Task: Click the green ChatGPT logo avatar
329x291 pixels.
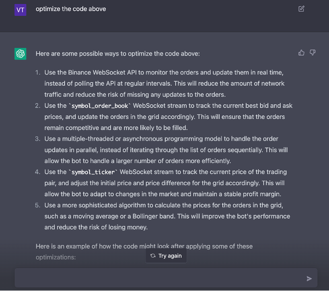Action: (x=20, y=54)
